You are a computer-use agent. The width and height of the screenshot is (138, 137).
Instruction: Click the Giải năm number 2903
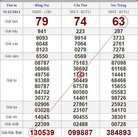click(119, 56)
